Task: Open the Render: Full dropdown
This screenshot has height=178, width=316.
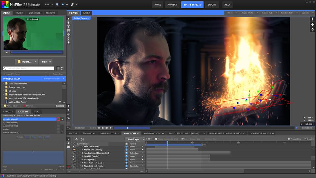Action: (289, 13)
